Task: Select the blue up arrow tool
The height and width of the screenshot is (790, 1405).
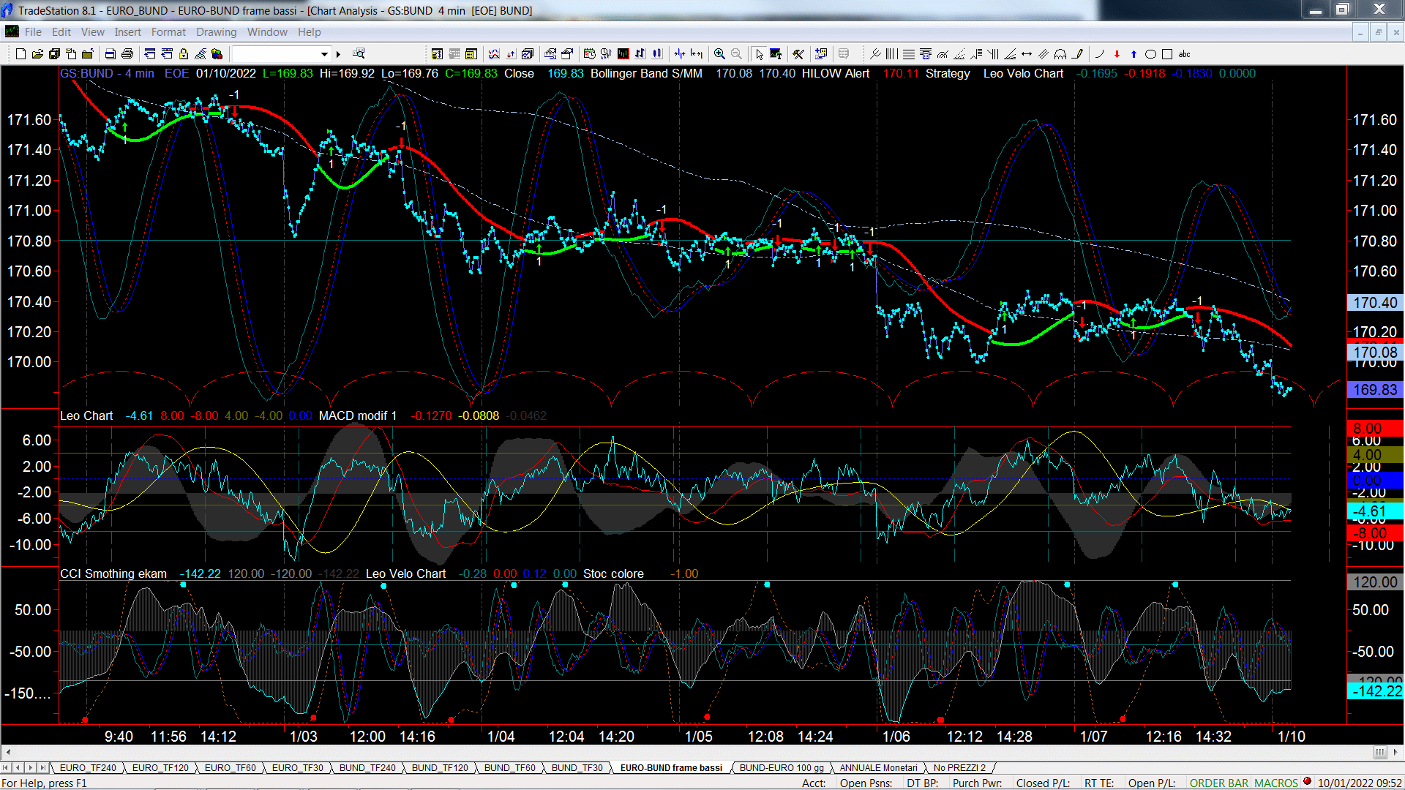Action: (1134, 54)
